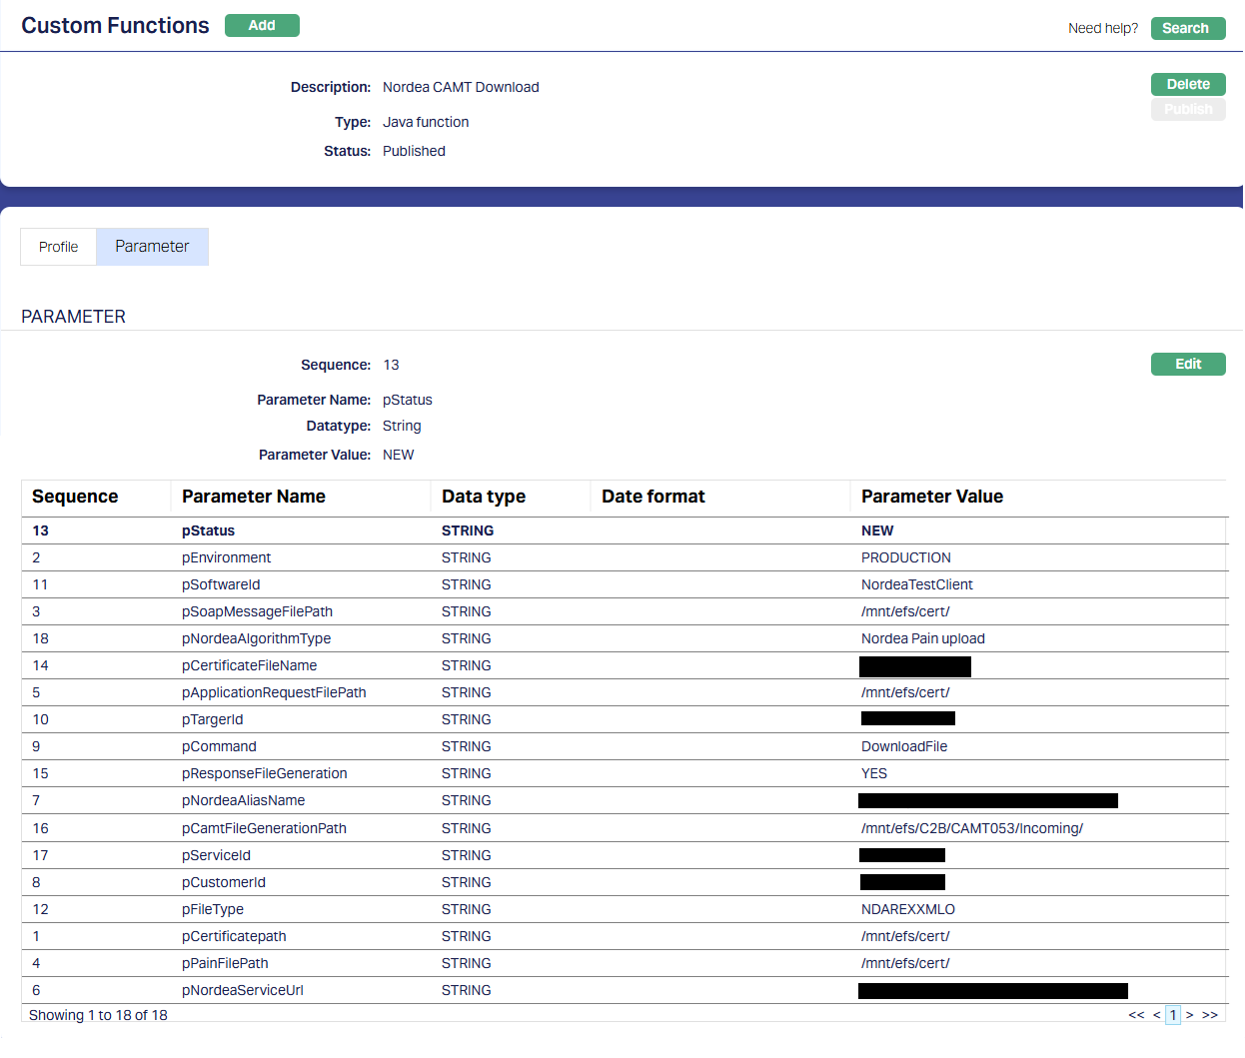Select the pFileType row with NDAREXXMLO
The width and height of the screenshot is (1245, 1058).
pos(213,909)
